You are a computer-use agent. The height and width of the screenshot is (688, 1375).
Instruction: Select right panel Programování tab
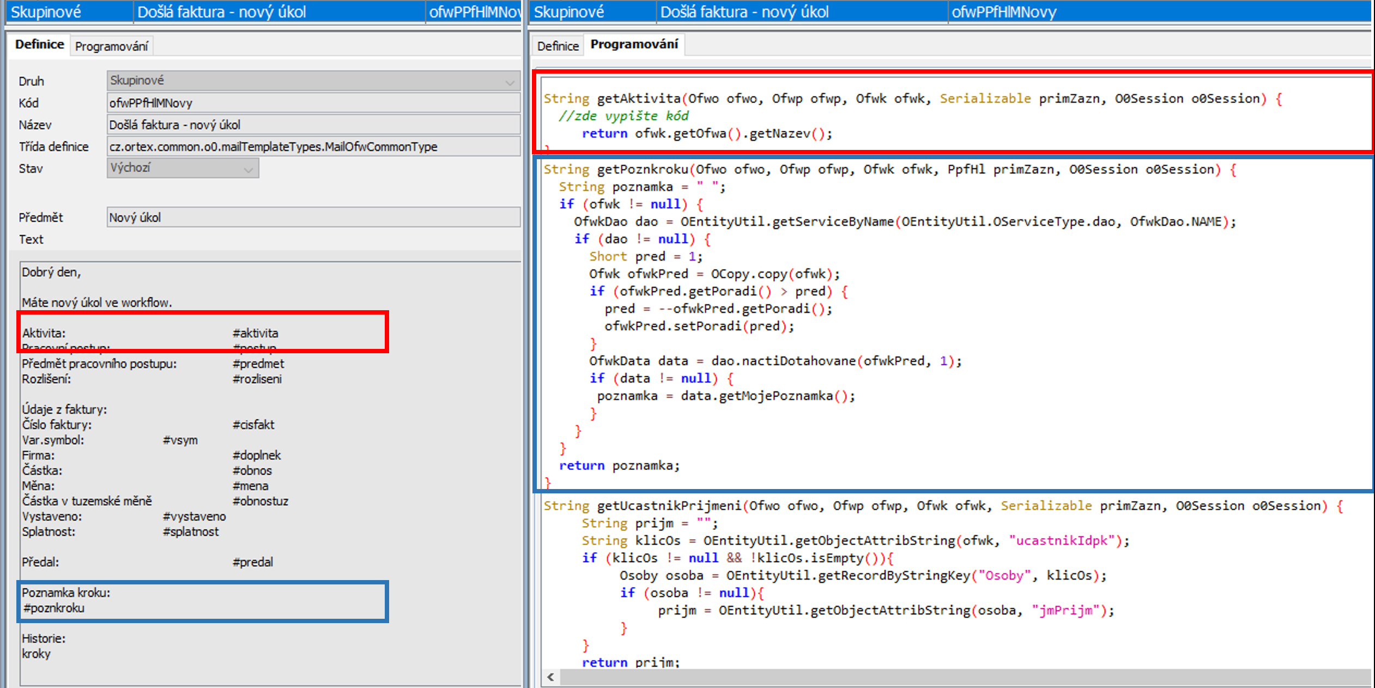click(x=634, y=45)
